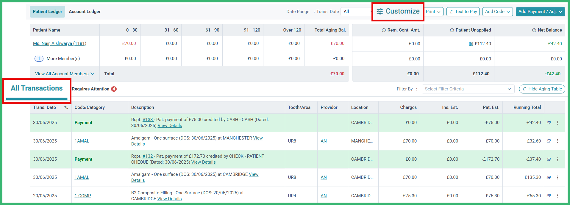Open three-dot menu for receipt #132 row
The height and width of the screenshot is (205, 570).
tap(557, 159)
